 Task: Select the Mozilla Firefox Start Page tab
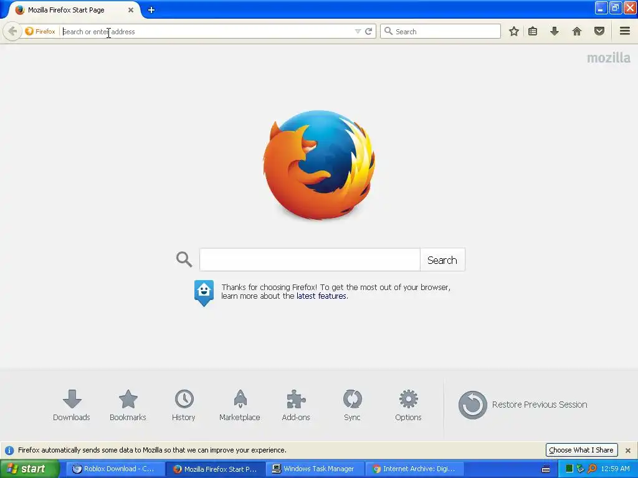coord(74,10)
